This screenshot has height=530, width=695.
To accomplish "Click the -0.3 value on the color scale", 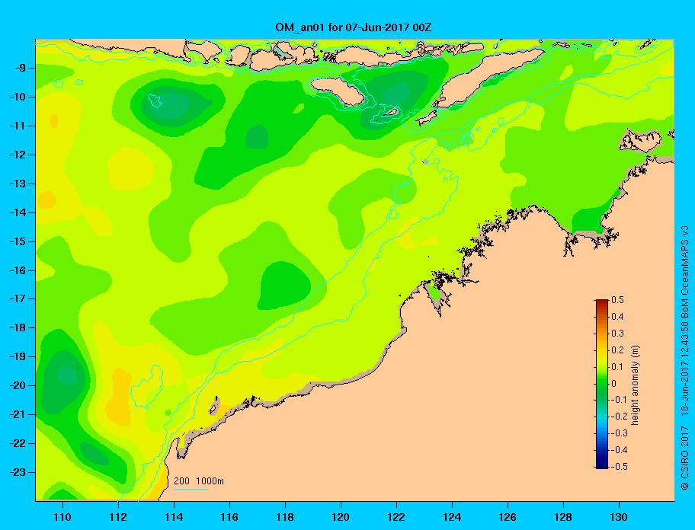I will click(620, 433).
